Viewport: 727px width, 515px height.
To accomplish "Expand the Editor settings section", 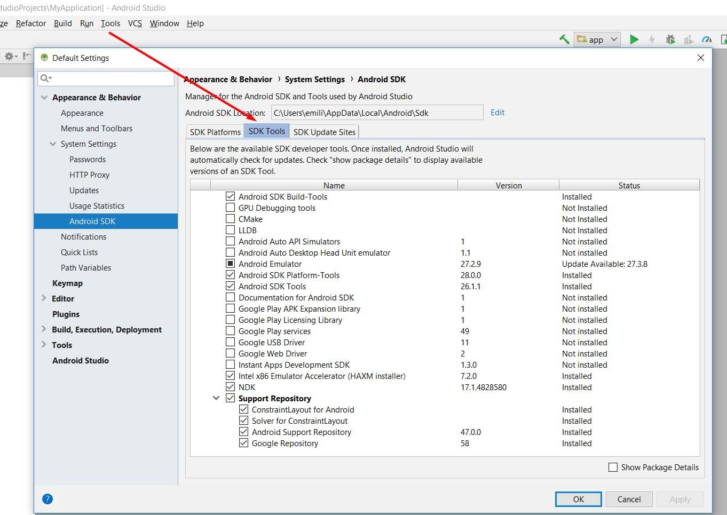I will 44,298.
